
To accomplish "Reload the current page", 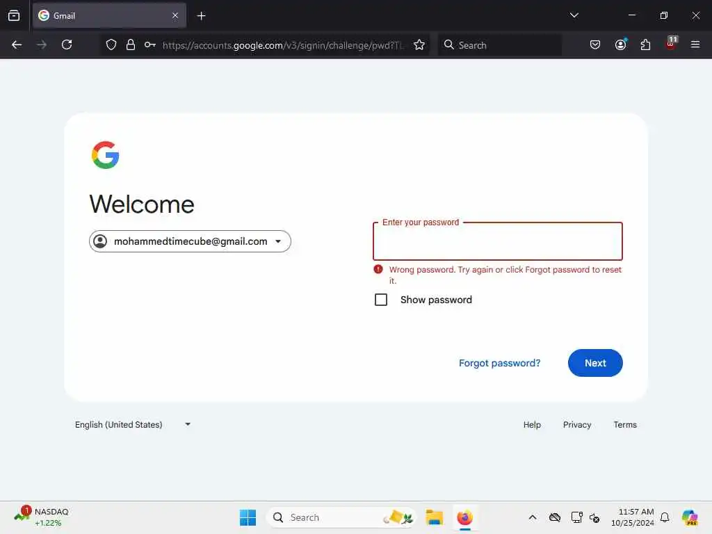I will (x=67, y=44).
